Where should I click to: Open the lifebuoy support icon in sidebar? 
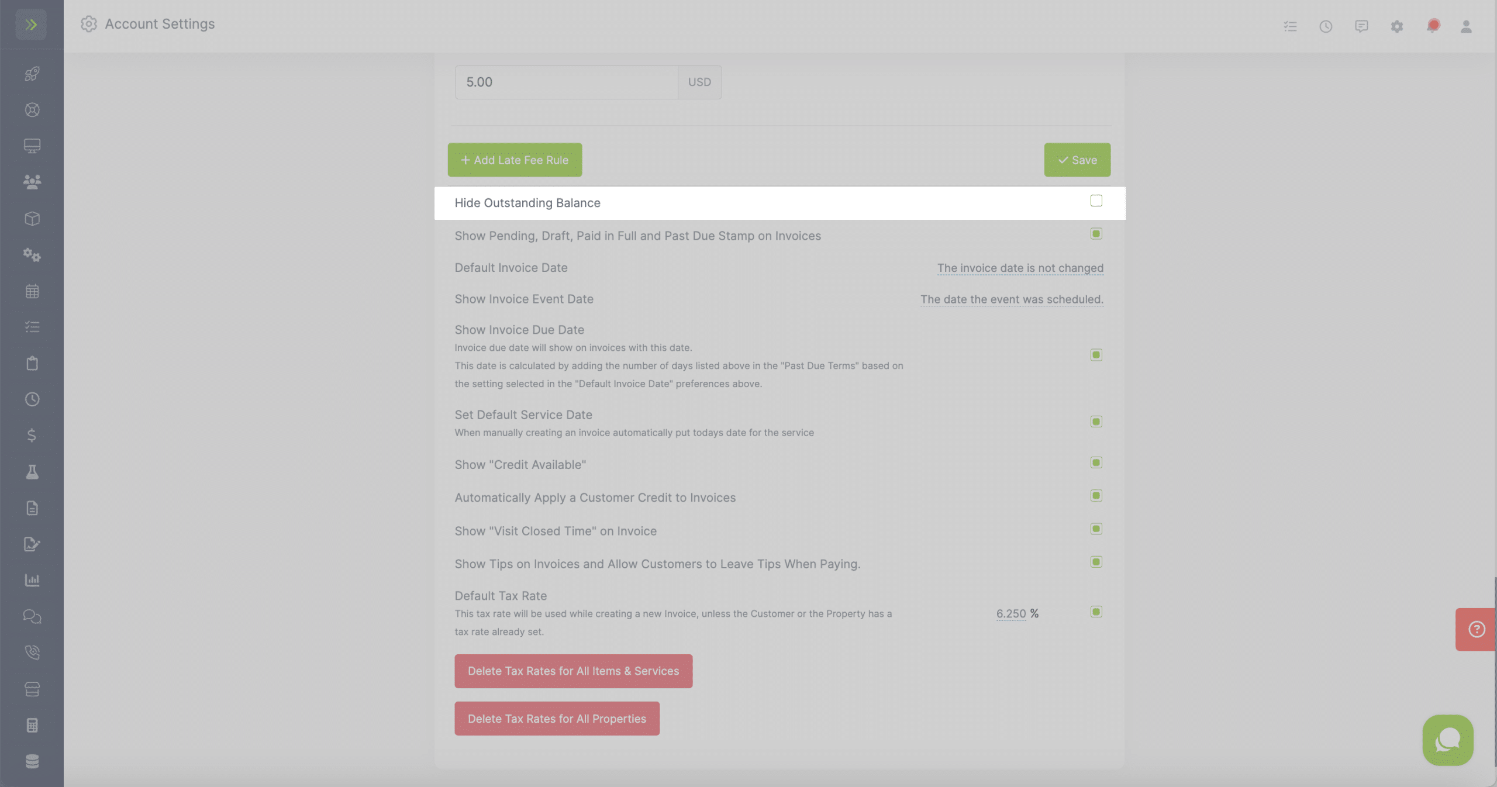click(x=32, y=110)
